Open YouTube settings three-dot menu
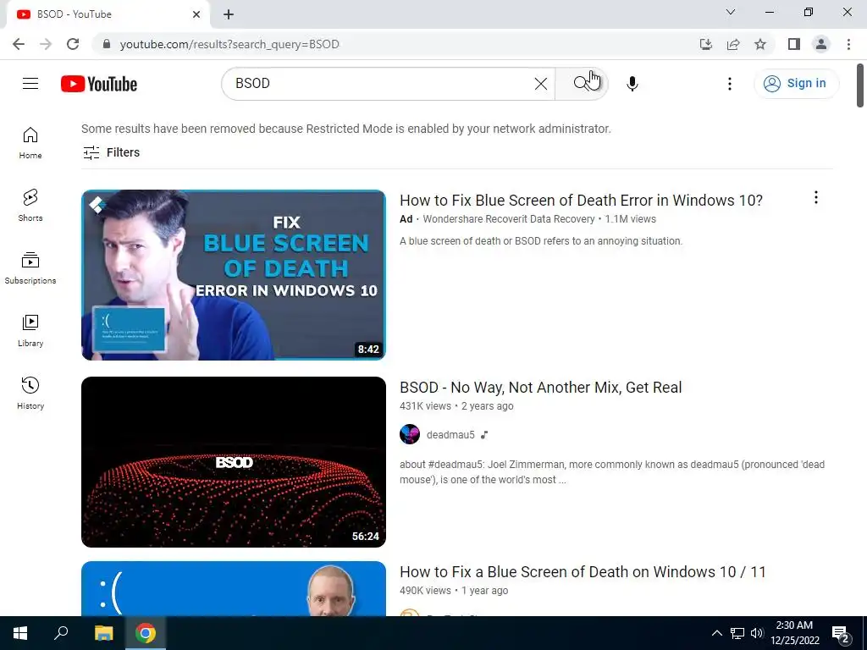This screenshot has height=650, width=867. [x=729, y=84]
